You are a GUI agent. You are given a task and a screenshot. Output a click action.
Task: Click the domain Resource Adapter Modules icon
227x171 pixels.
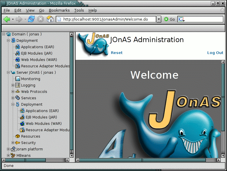pyautogui.click(x=18, y=66)
